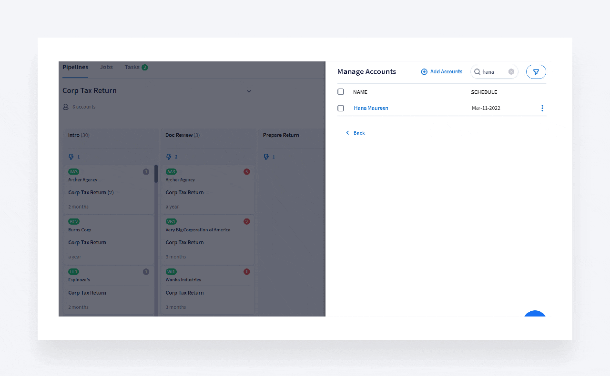Clear the 'hana' search text

coord(511,72)
